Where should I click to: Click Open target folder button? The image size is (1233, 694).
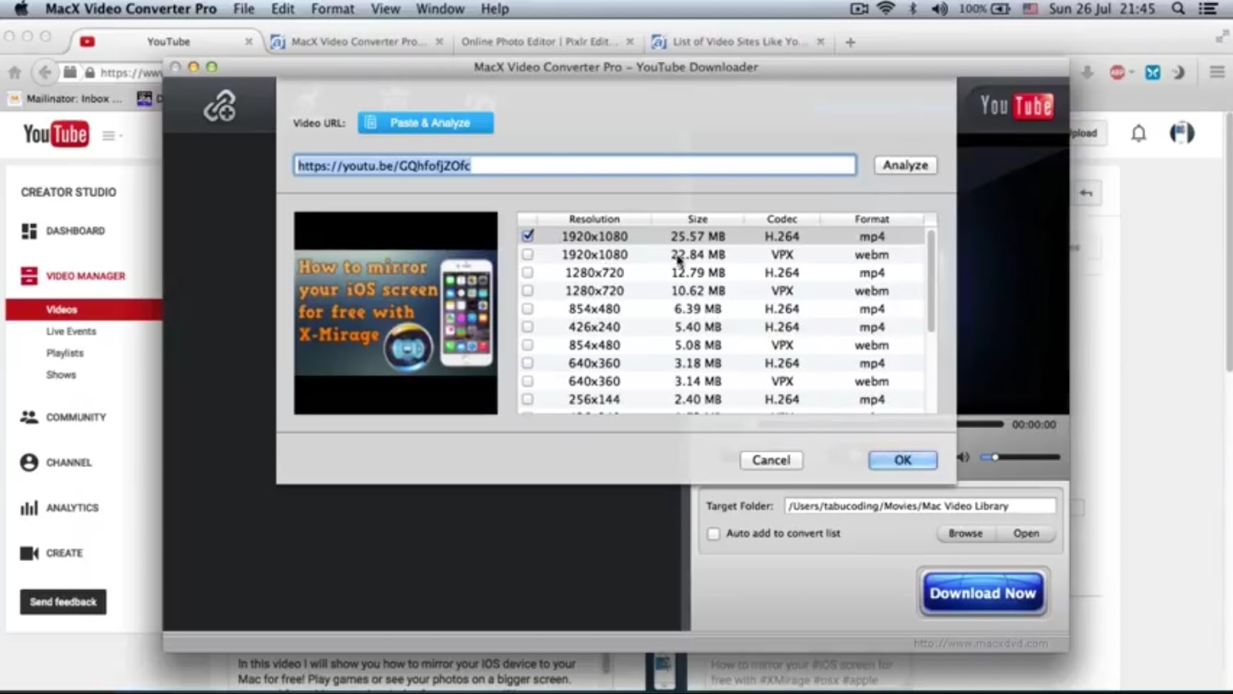[1026, 534]
